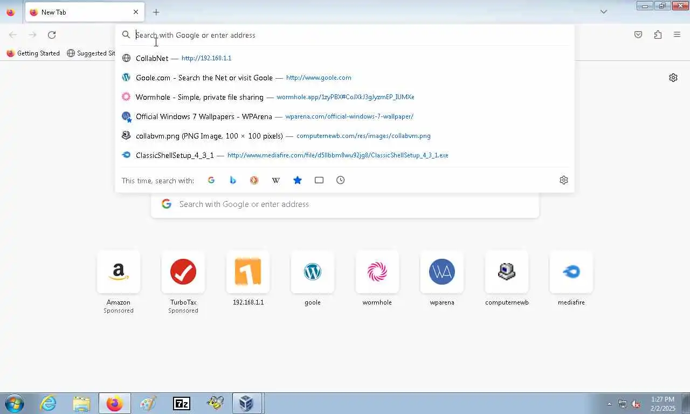Select Official Windows 7 Wallpapers suggestion
Viewport: 690px width, 414px height.
pos(344,116)
